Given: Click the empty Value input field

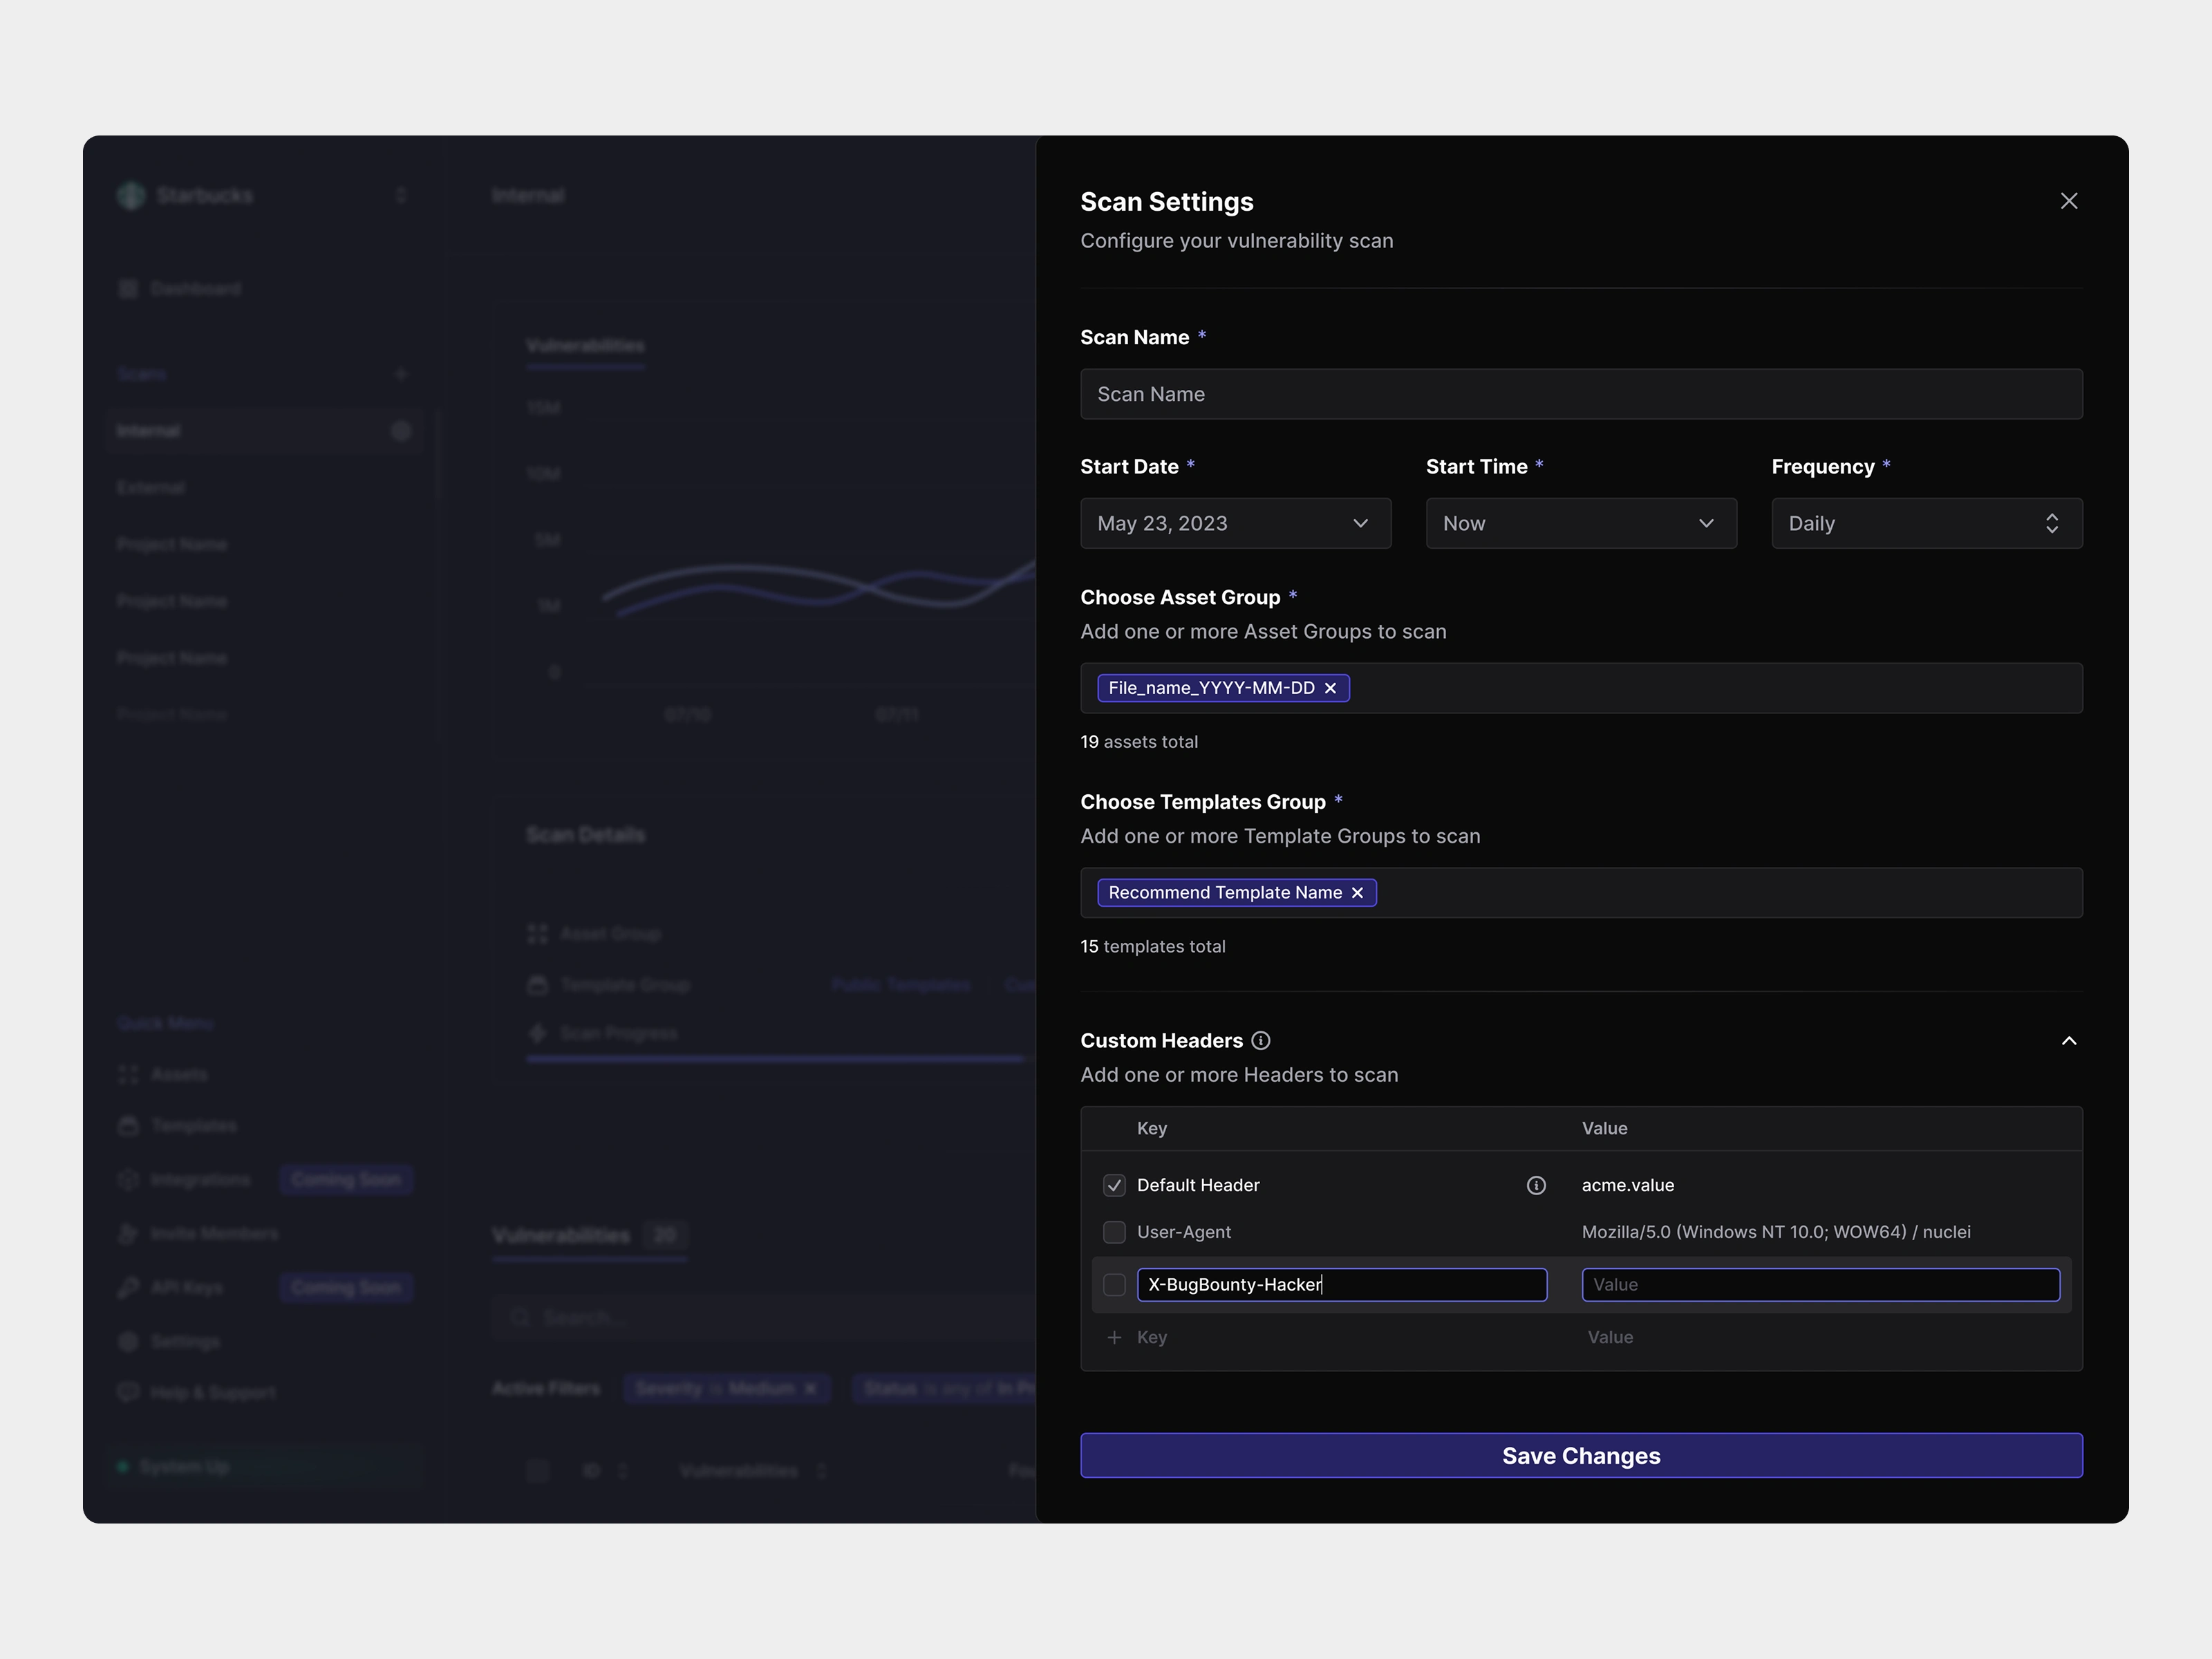Looking at the screenshot, I should pos(1820,1285).
